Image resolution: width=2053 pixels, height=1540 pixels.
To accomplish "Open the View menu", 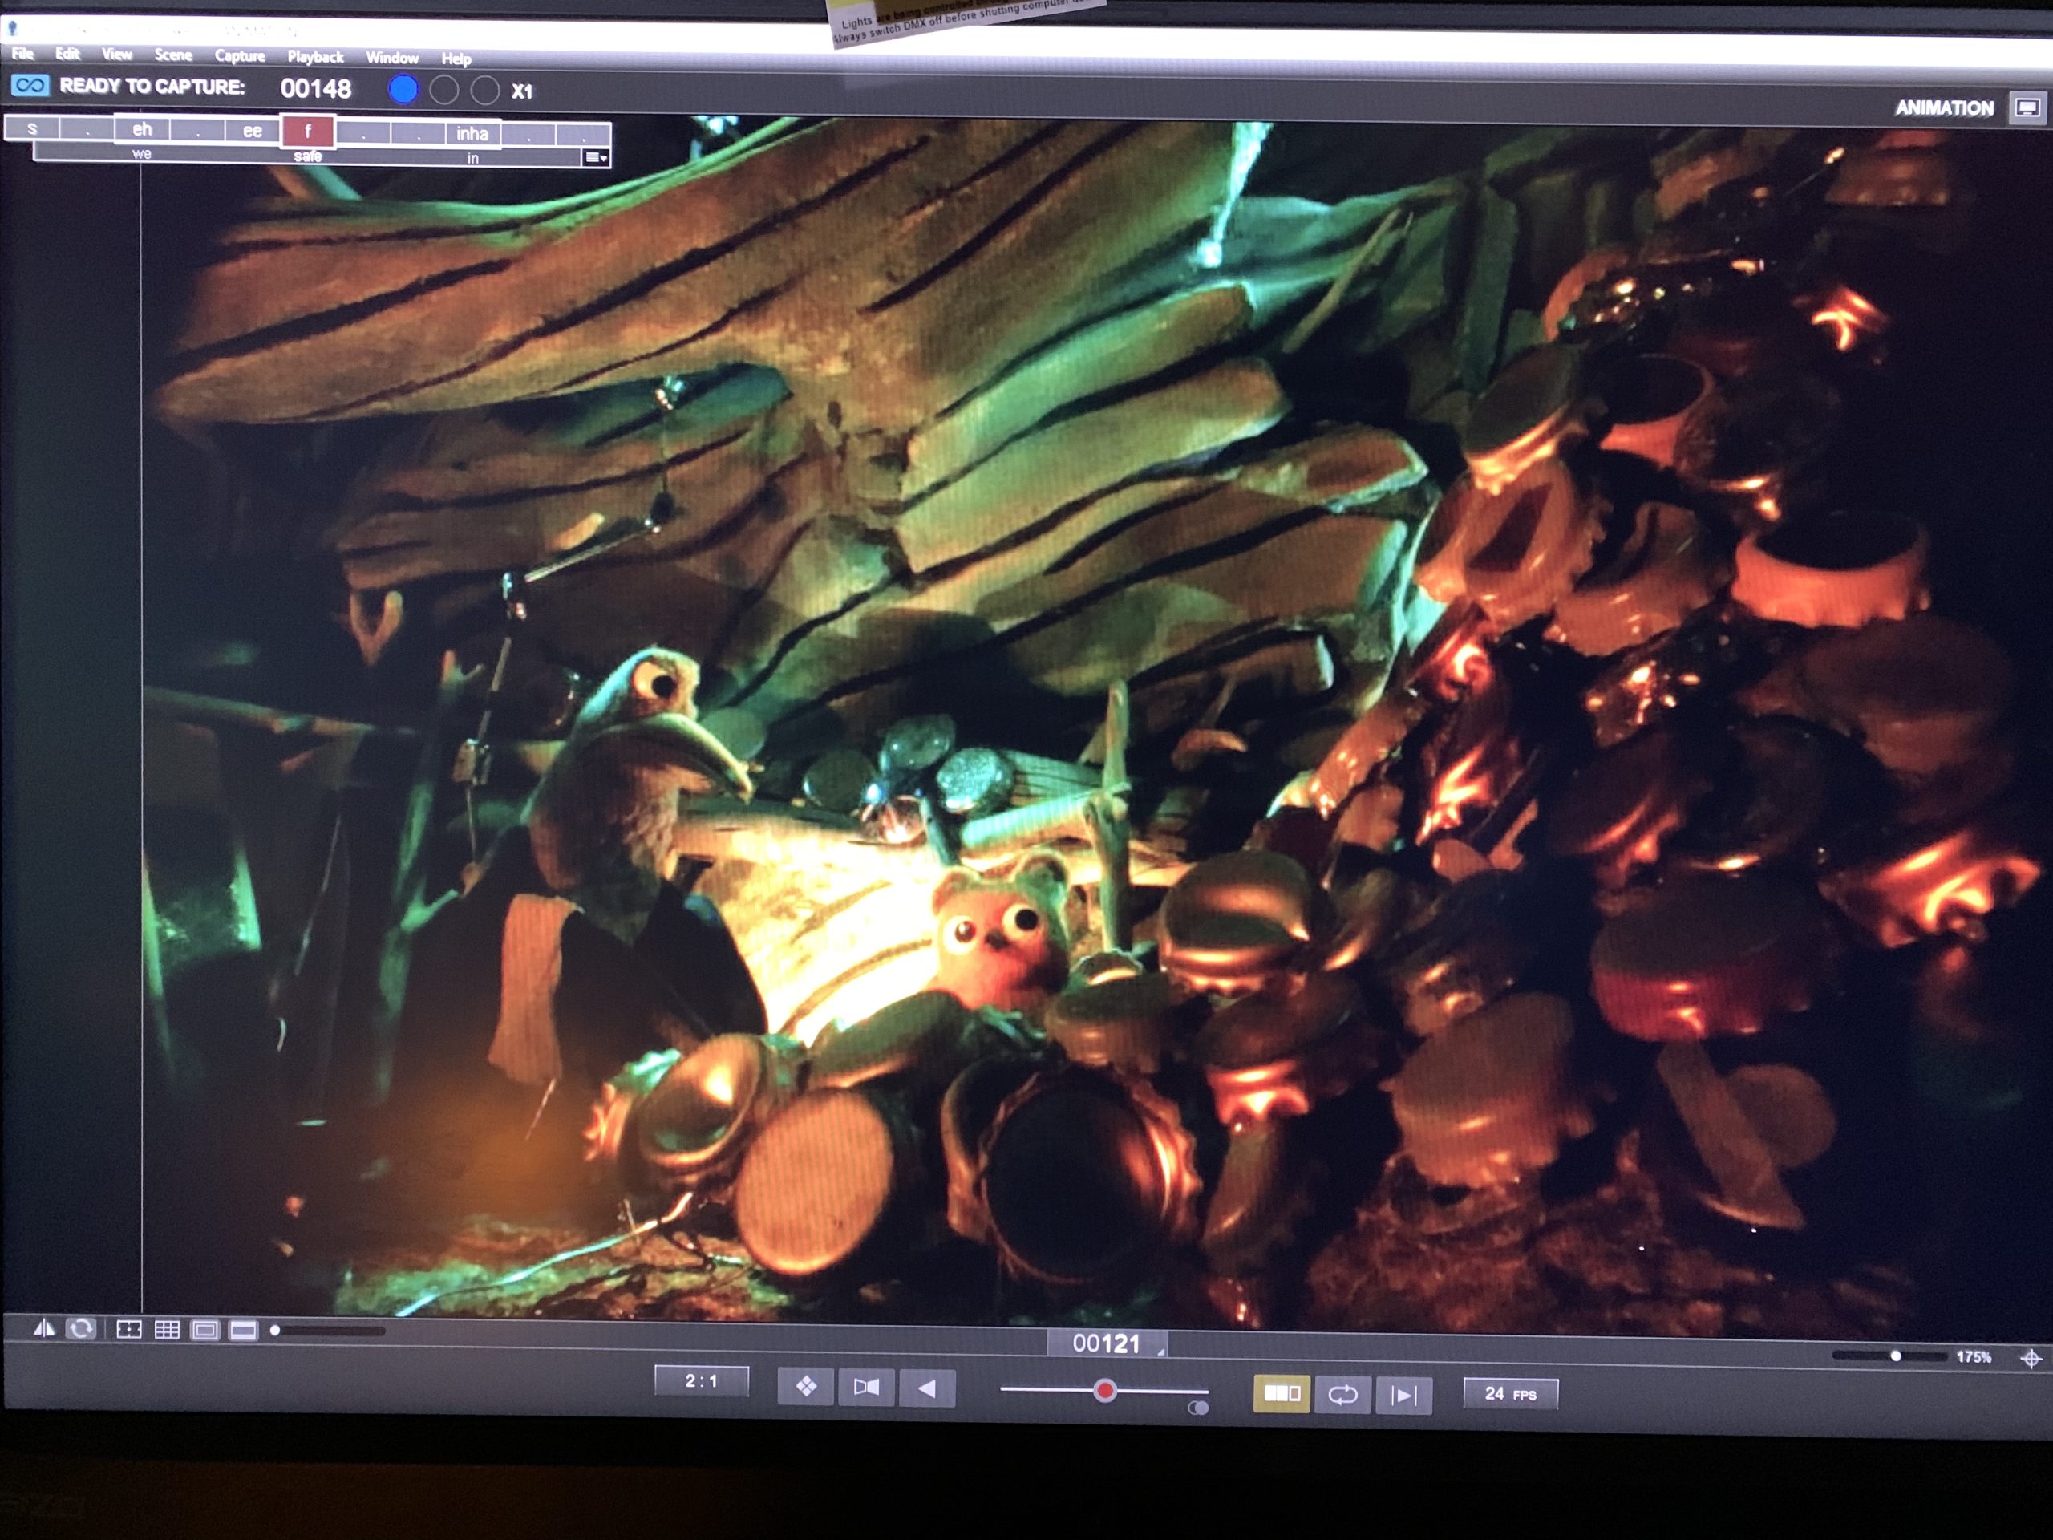I will 117,55.
